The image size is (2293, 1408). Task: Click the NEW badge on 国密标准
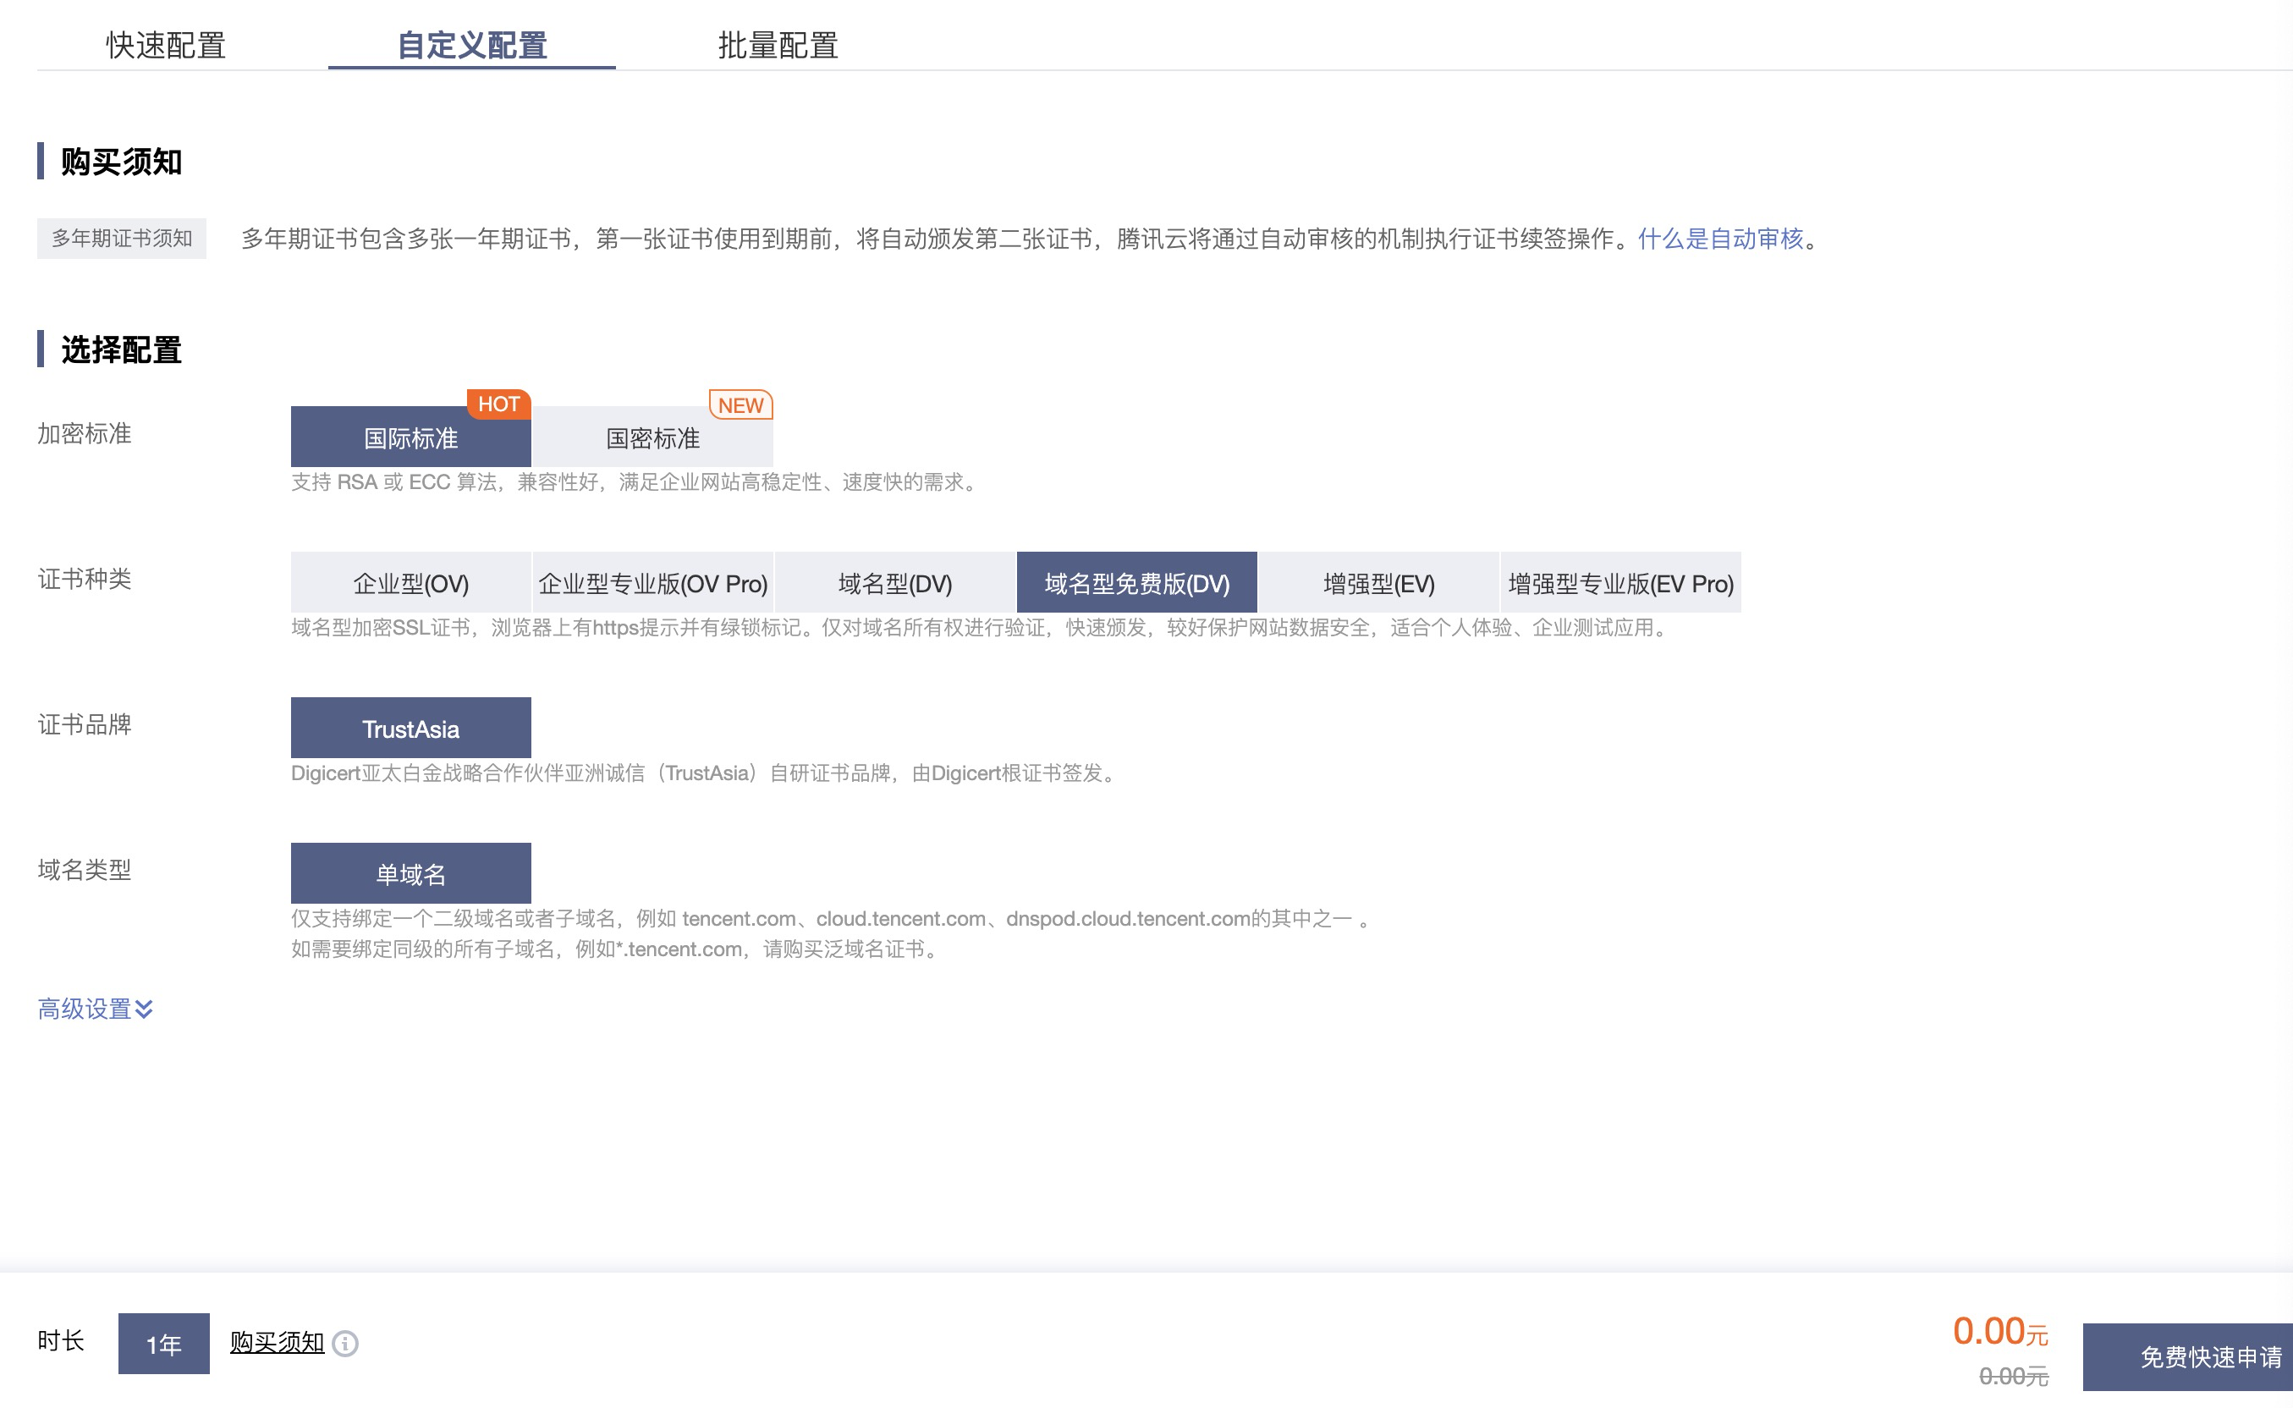pos(740,405)
